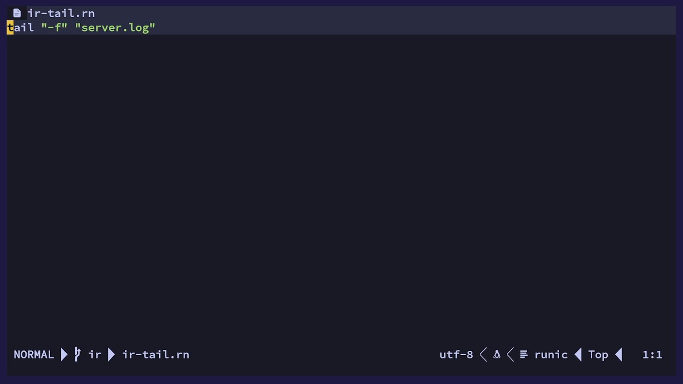The image size is (683, 384).
Task: Select the ir-tail.rn buffer tab
Action: click(x=61, y=13)
